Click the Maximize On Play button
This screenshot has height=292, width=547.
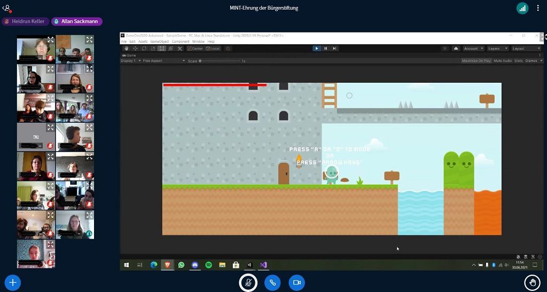[x=476, y=61]
